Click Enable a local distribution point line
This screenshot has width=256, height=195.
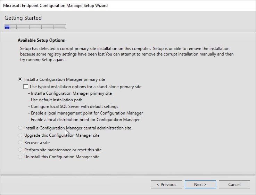[84, 120]
